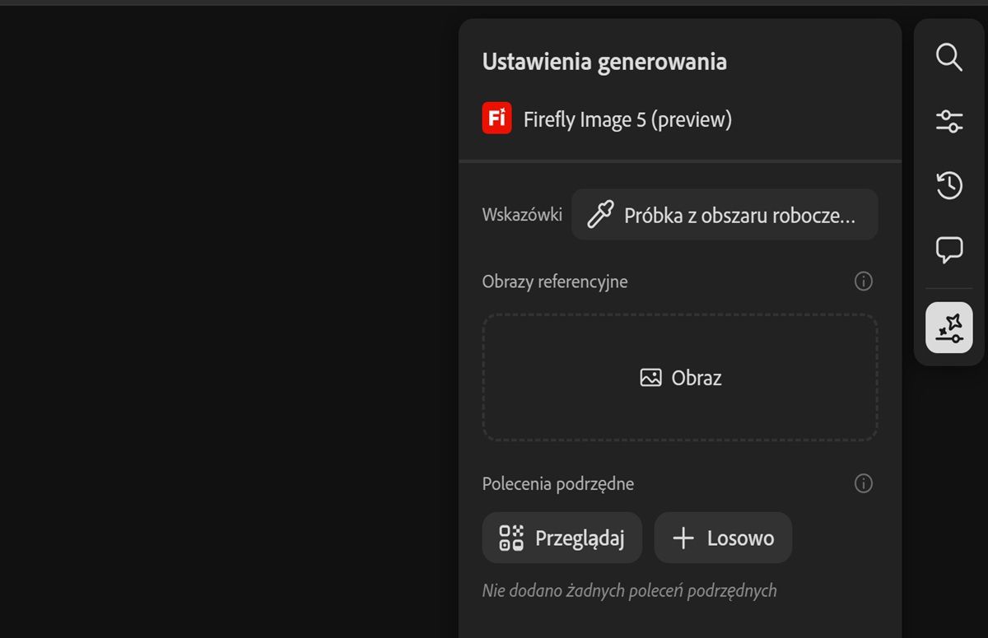
Task: Open the adjustments sliders panel icon
Action: click(x=948, y=121)
